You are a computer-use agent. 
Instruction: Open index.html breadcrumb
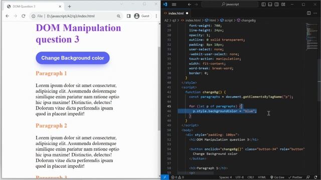(x=191, y=20)
